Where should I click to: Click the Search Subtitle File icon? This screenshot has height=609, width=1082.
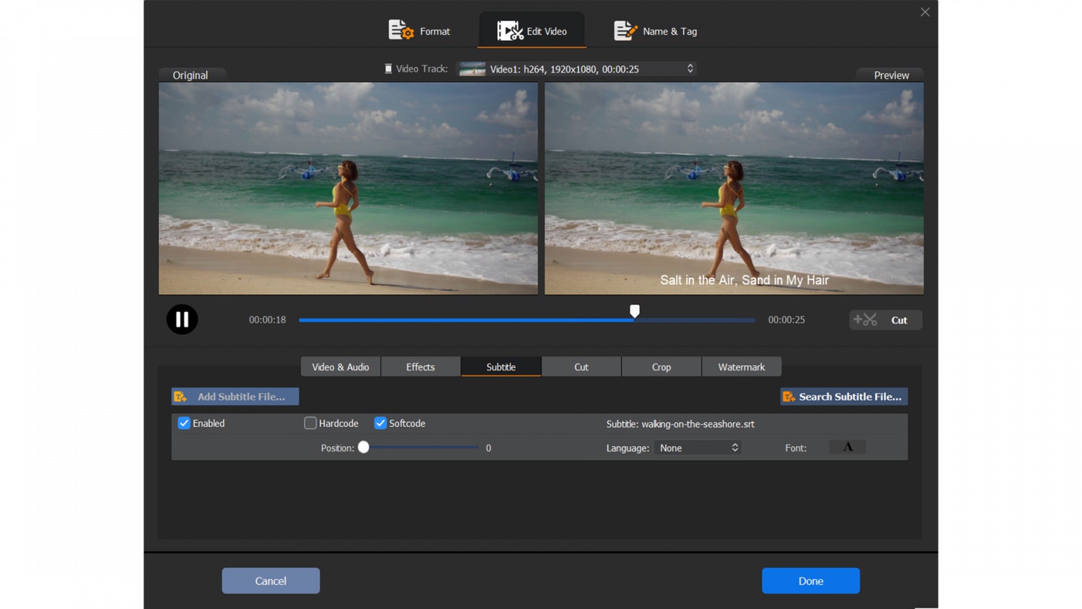[x=789, y=397]
